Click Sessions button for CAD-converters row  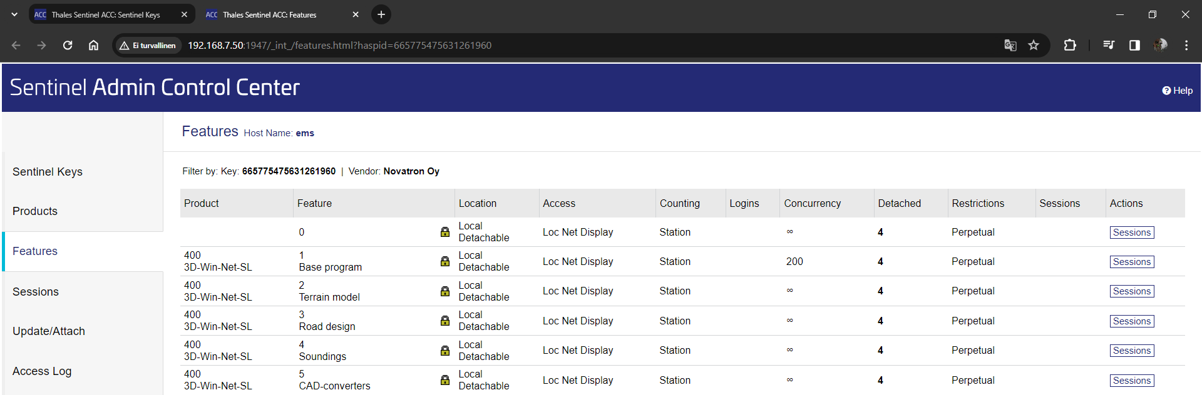pos(1131,381)
